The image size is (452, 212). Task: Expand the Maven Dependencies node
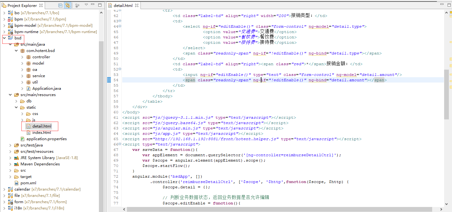click(x=10, y=164)
